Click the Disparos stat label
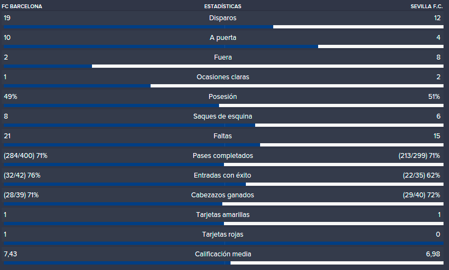Viewport: 449px width, 270px height. [x=223, y=17]
